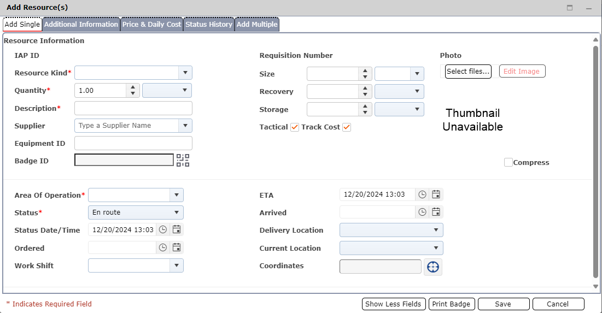This screenshot has height=313, width=602.
Task: Click the Size numeric input field
Action: [333, 74]
